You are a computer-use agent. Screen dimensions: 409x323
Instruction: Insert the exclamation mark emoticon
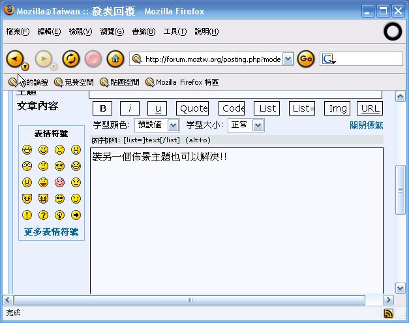click(27, 215)
